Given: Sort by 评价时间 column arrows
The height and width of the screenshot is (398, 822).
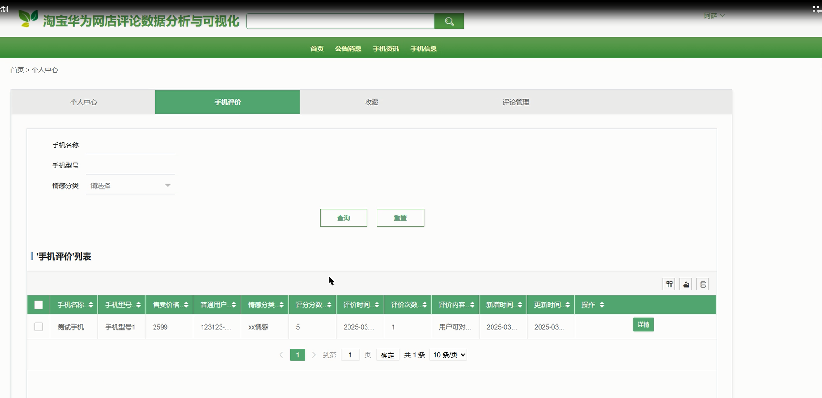Looking at the screenshot, I should pos(377,305).
